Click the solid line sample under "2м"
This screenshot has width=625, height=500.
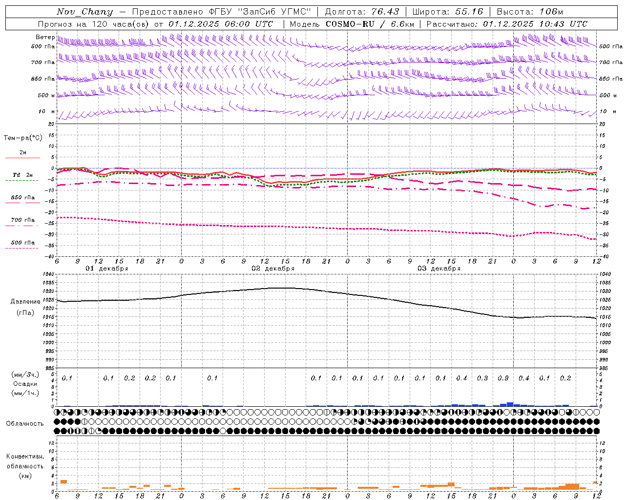click(22, 158)
